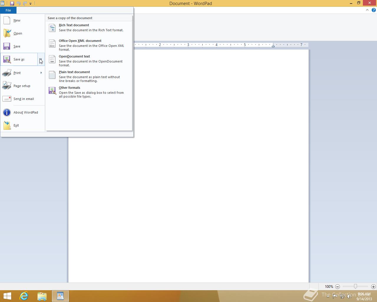Choose About WordPad menu entry
Screen dimensions: 377x302
click(x=23, y=112)
